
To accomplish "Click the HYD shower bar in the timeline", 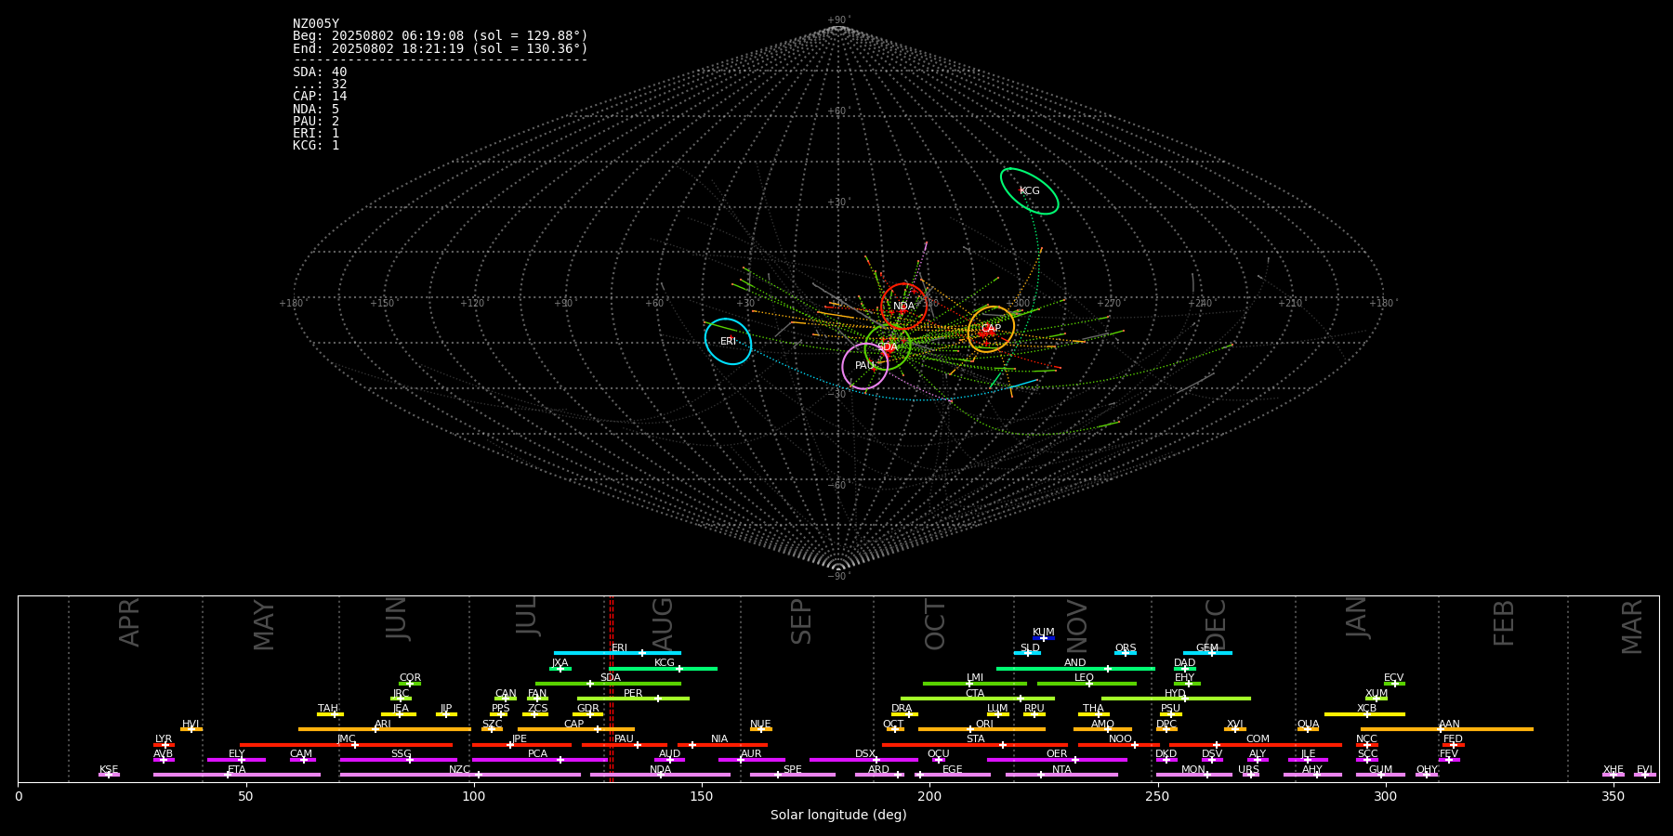I will [x=1176, y=699].
